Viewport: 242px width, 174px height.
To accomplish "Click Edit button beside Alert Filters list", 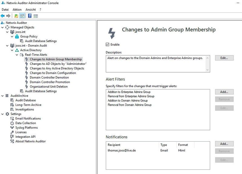I will tap(224, 108).
